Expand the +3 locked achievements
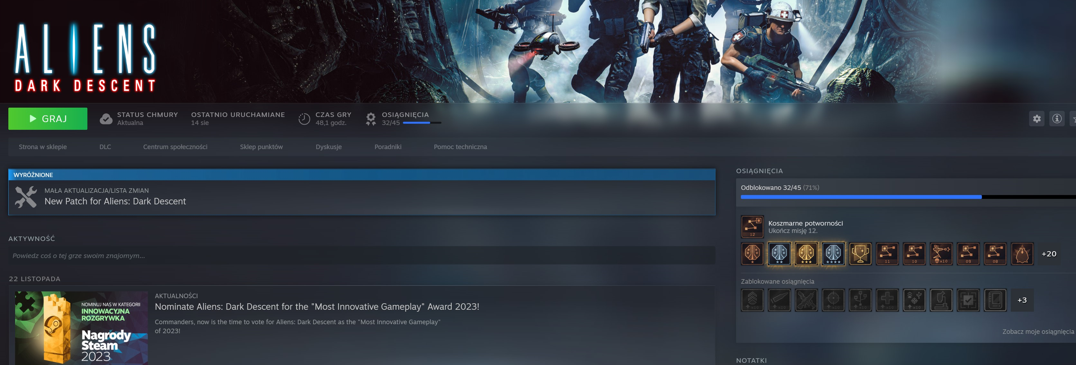 click(1022, 300)
